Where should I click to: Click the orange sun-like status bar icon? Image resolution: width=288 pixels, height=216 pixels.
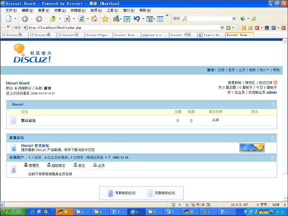pos(203,205)
